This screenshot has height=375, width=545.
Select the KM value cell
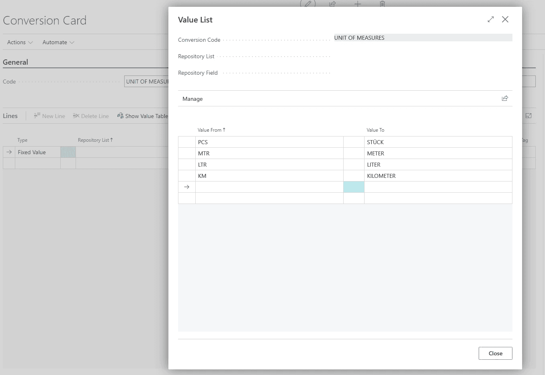tap(269, 176)
